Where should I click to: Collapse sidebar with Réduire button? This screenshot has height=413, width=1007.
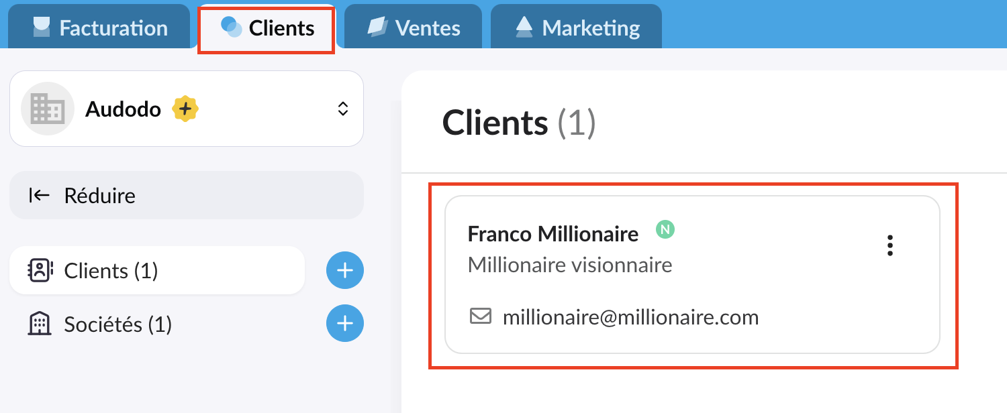[187, 196]
